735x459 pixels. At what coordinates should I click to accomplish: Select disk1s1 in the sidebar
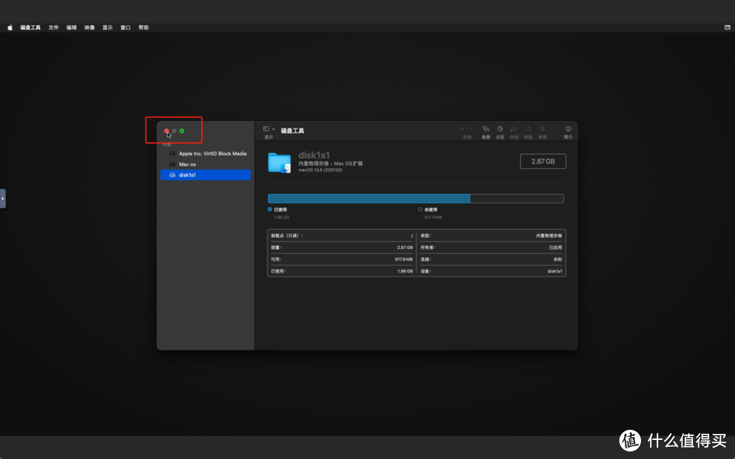click(187, 175)
